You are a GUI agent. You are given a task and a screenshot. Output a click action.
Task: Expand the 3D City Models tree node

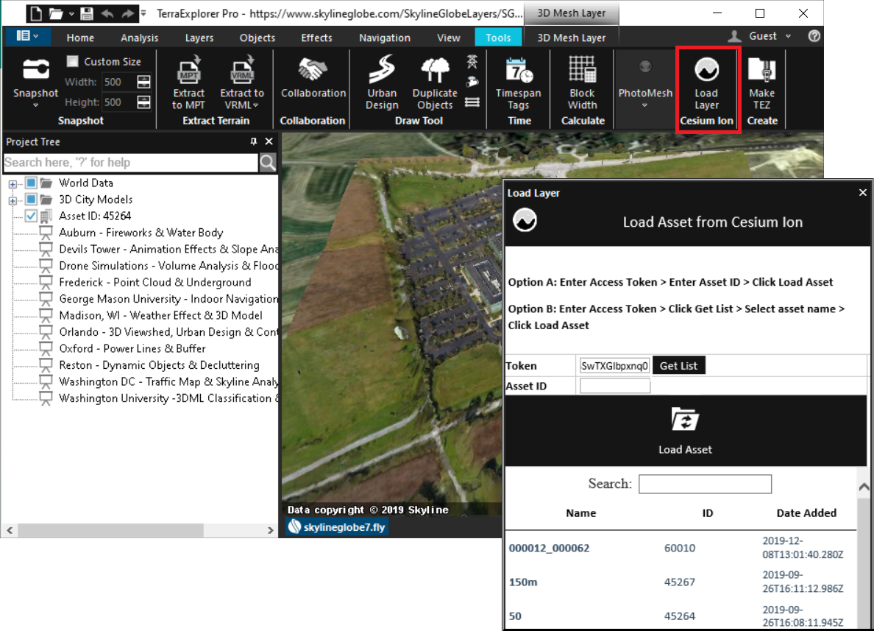[x=13, y=200]
